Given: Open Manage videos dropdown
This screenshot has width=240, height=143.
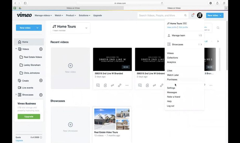Looking at the screenshot, I should pos(43,15).
